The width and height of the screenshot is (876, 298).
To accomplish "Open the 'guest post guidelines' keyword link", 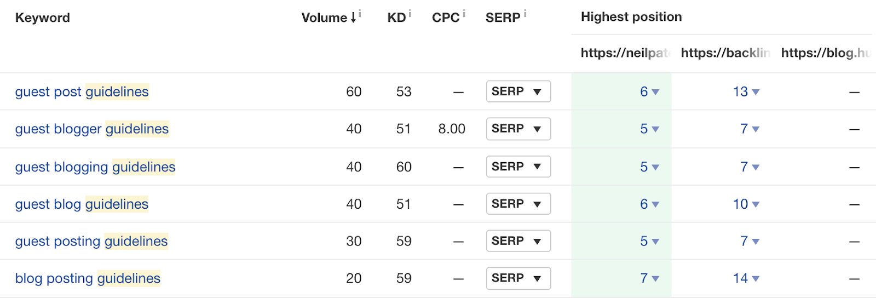I will tap(82, 91).
